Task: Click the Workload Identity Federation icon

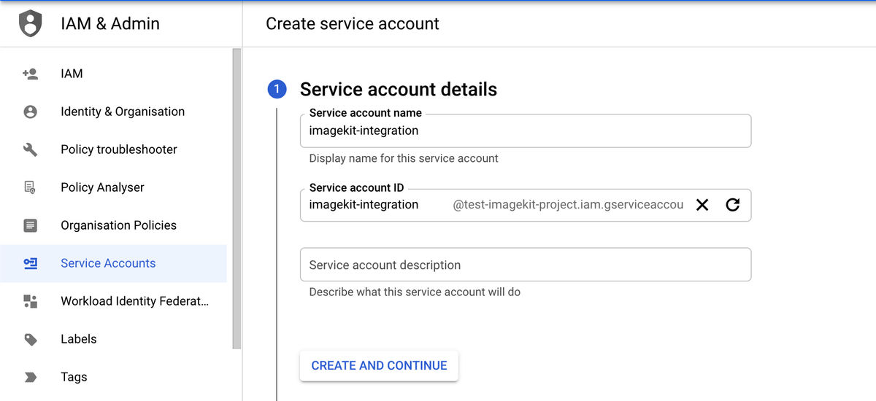Action: pyautogui.click(x=30, y=301)
